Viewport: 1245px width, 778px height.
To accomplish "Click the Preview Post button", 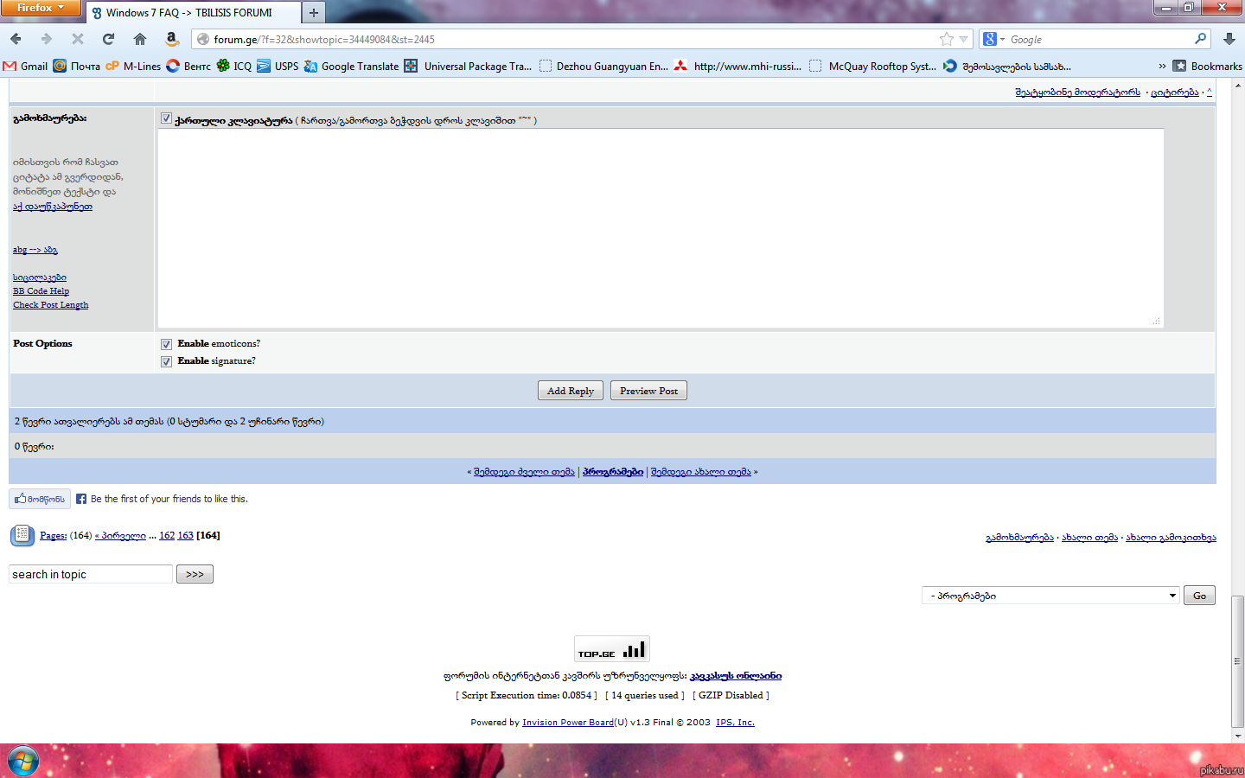I will [648, 391].
